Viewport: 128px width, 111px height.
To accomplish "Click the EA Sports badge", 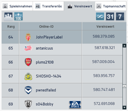I will click(x=75, y=104).
